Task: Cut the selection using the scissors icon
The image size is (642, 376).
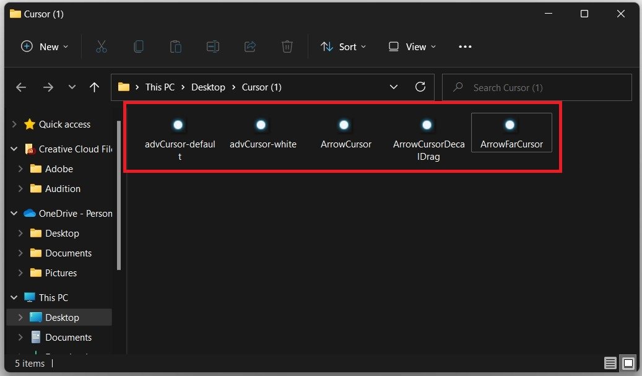Action: [101, 46]
